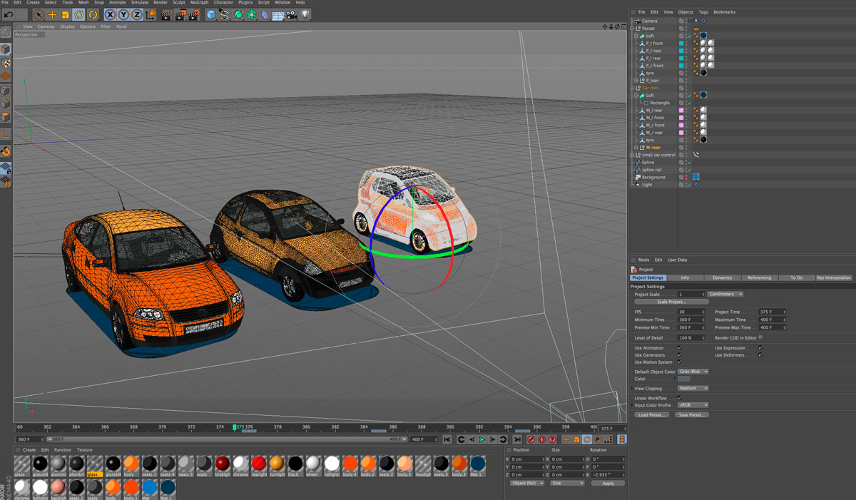Click the green play forward button
Image resolution: width=856 pixels, height=500 pixels.
[481, 439]
